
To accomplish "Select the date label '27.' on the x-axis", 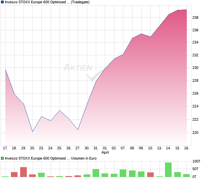I will click(78, 148).
